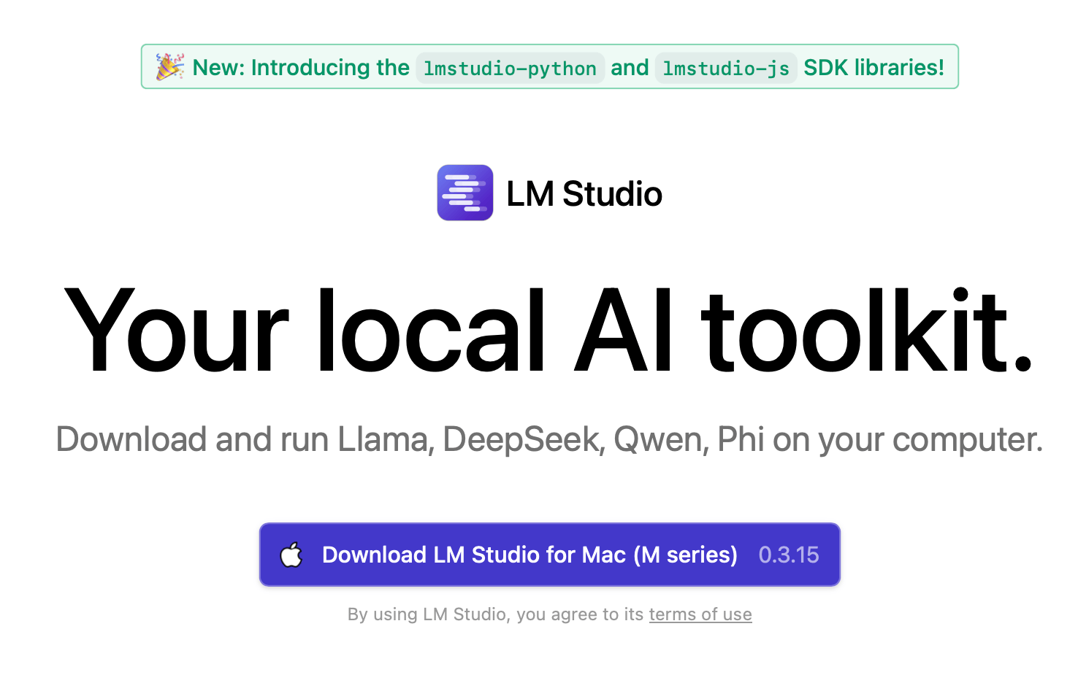Click the "Your local AI toolkit." headline
Screen dimensions: 1078x683
[549, 332]
